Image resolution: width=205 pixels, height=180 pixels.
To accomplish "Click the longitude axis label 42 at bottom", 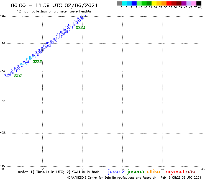I will click(x=163, y=169).
